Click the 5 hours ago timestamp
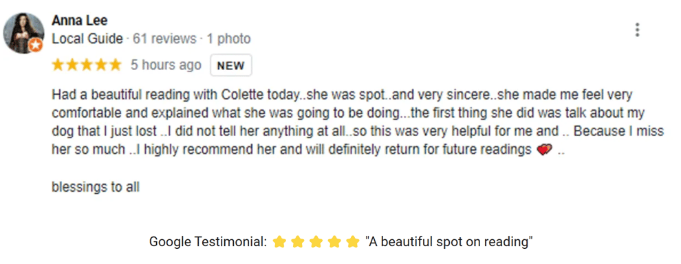This screenshot has height=264, width=681. tap(166, 65)
